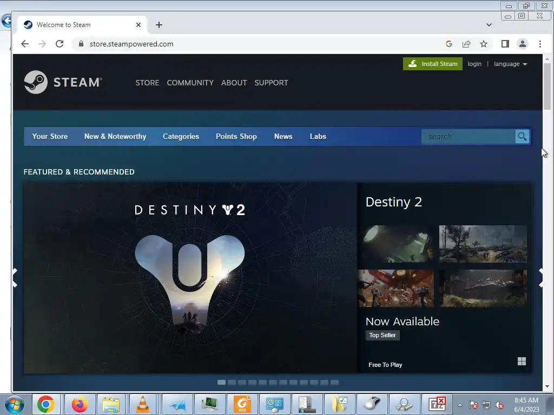Viewport: 554px width, 415px height.
Task: Click the browser forward arrow
Action: 42,44
